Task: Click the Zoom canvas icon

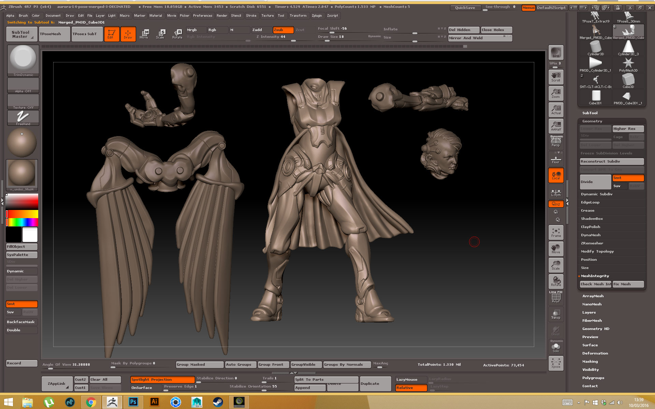Action: (x=556, y=93)
